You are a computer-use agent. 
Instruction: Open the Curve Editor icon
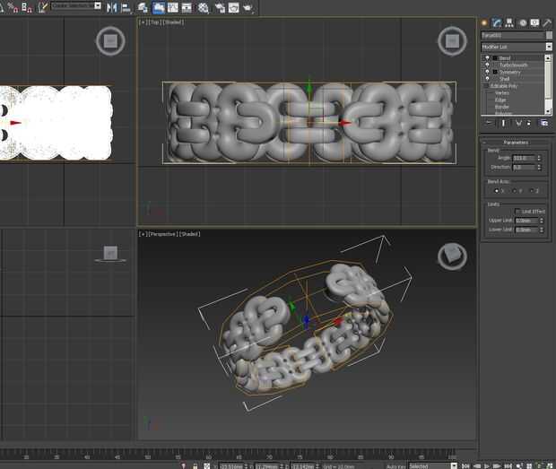(173, 7)
